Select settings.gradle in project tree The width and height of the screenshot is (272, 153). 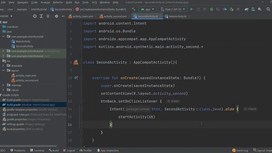click(x=24, y=124)
